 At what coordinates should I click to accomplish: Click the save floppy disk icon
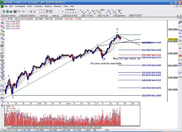pyautogui.click(x=15, y=11)
